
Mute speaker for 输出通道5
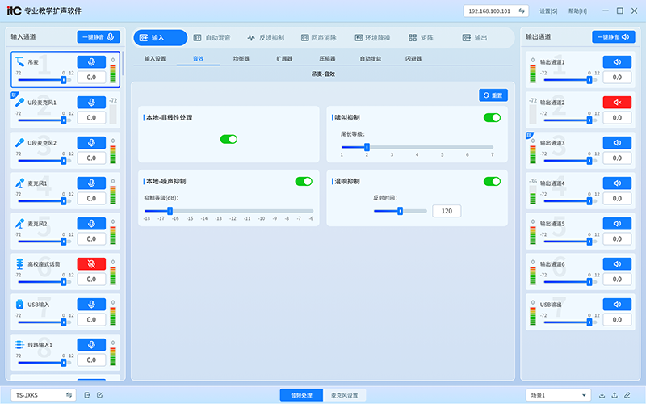[x=617, y=224]
